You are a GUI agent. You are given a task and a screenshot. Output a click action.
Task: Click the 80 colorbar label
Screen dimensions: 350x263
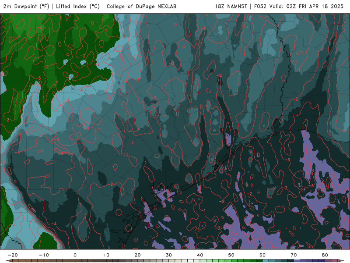pos(325,255)
